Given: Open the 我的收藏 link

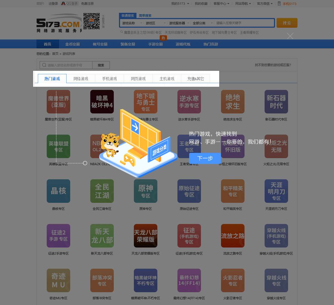Looking at the screenshot, I should 201,4.
